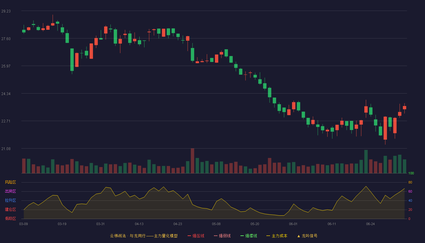Click the red 20 indicator scale value
The image size is (425, 243).
(410, 210)
